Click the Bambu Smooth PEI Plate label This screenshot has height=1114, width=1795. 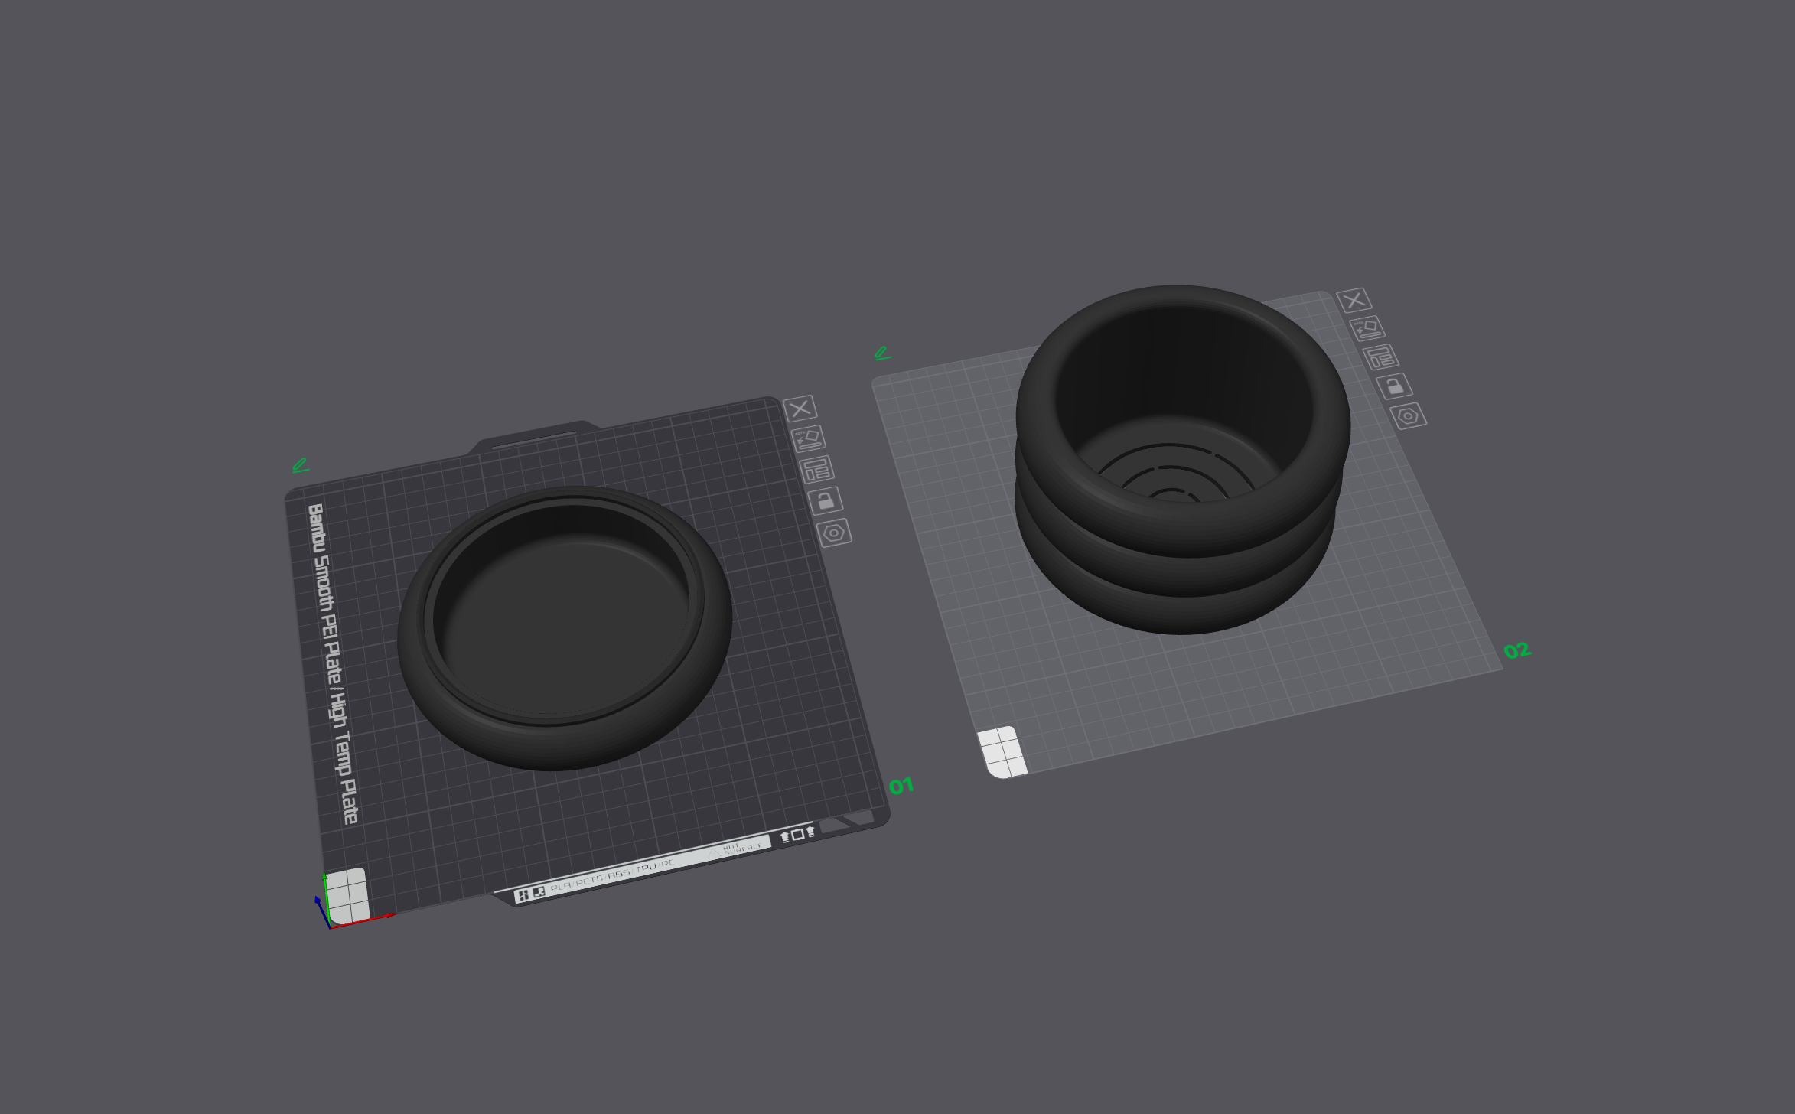pos(333,663)
